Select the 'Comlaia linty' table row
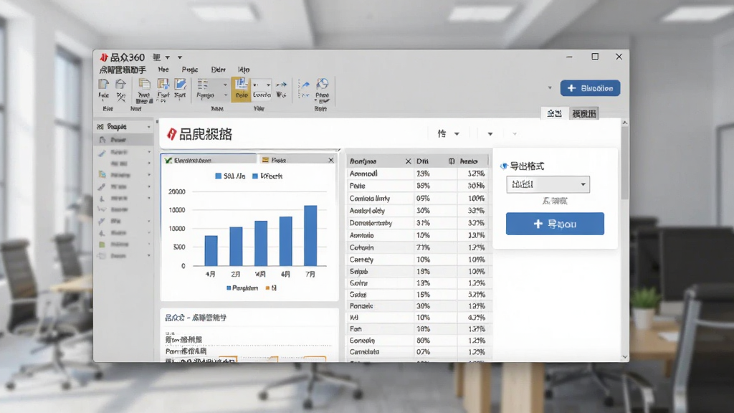 click(x=418, y=198)
